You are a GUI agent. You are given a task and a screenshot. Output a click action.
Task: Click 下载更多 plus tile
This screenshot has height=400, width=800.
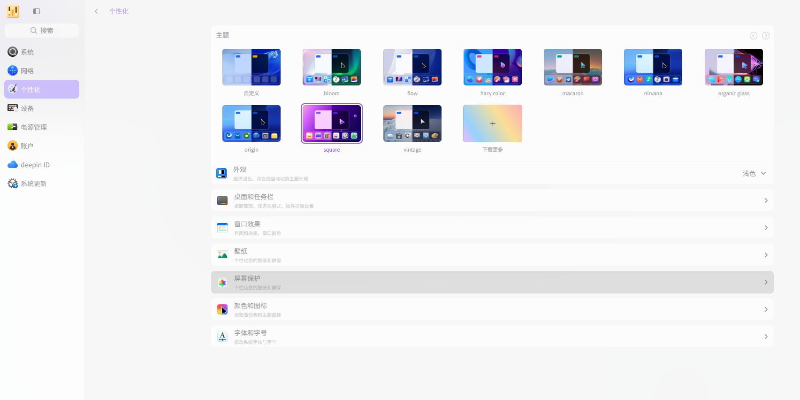(493, 123)
